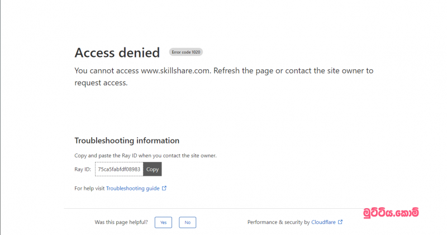Viewport: 447px width, 235px height.
Task: Click the 'Performance & security by' text
Action: (x=278, y=222)
